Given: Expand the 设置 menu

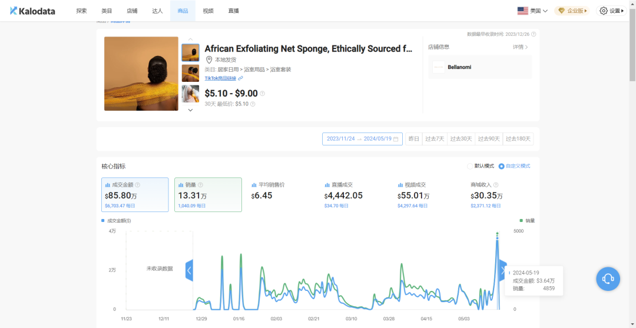Looking at the screenshot, I should (611, 11).
